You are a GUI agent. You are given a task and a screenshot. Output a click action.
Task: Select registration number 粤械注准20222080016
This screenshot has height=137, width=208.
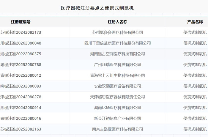(21, 119)
